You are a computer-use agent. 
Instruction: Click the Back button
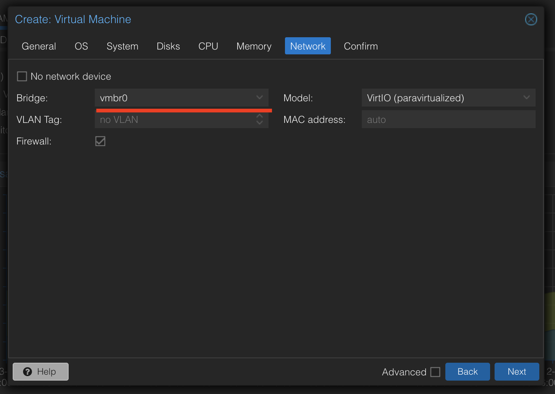coord(468,372)
